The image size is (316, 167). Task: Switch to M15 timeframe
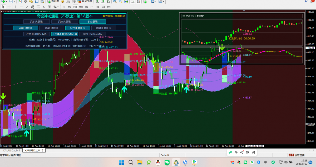point(75,7)
